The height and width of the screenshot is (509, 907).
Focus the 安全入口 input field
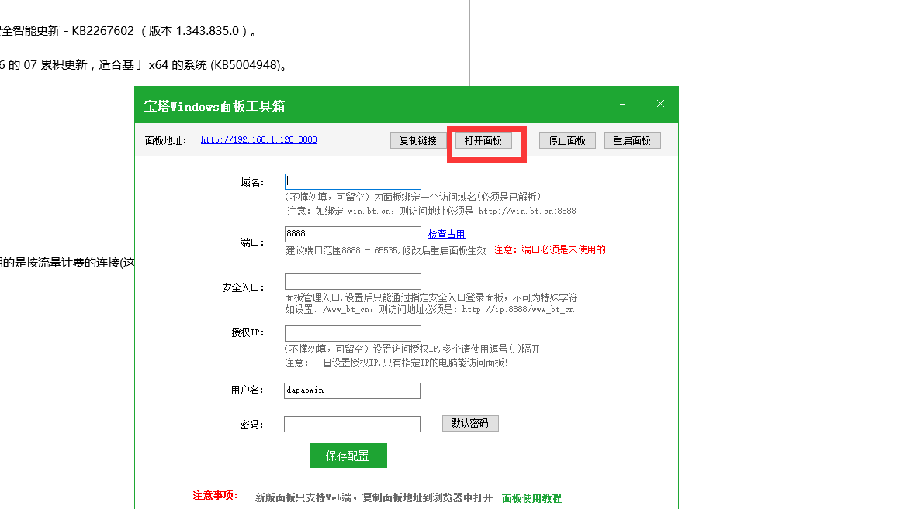tap(353, 281)
